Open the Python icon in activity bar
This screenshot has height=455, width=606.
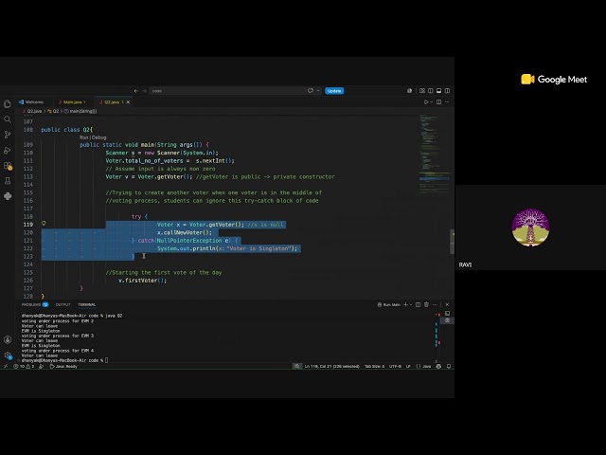[x=8, y=196]
